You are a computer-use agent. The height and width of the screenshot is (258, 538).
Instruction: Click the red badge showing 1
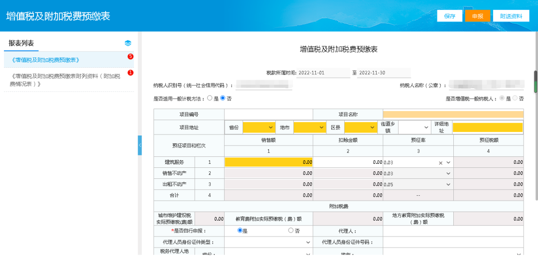pyautogui.click(x=131, y=72)
